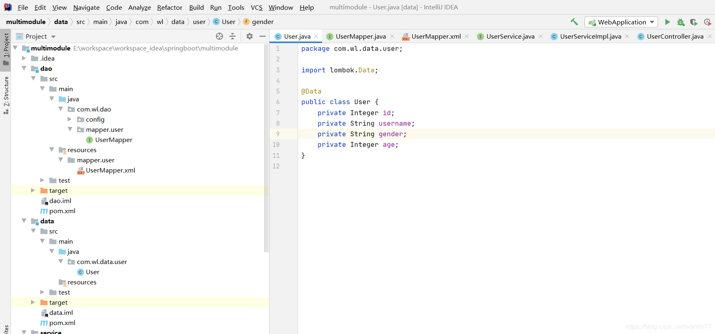715x334 pixels.
Task: Expand the test folder under data src
Action: [42, 292]
